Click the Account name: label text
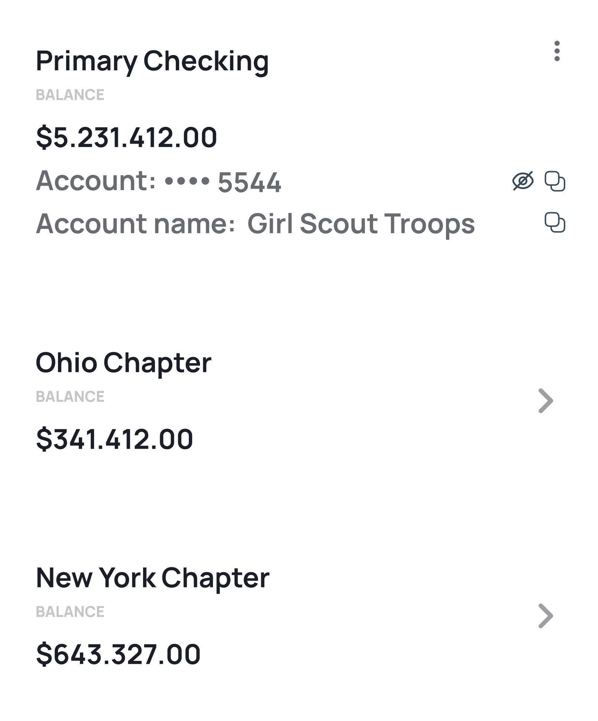 click(x=136, y=224)
